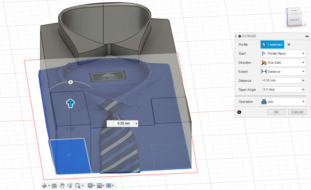Click the Look At icon
This screenshot has width=311, height=190.
(x=54, y=185)
